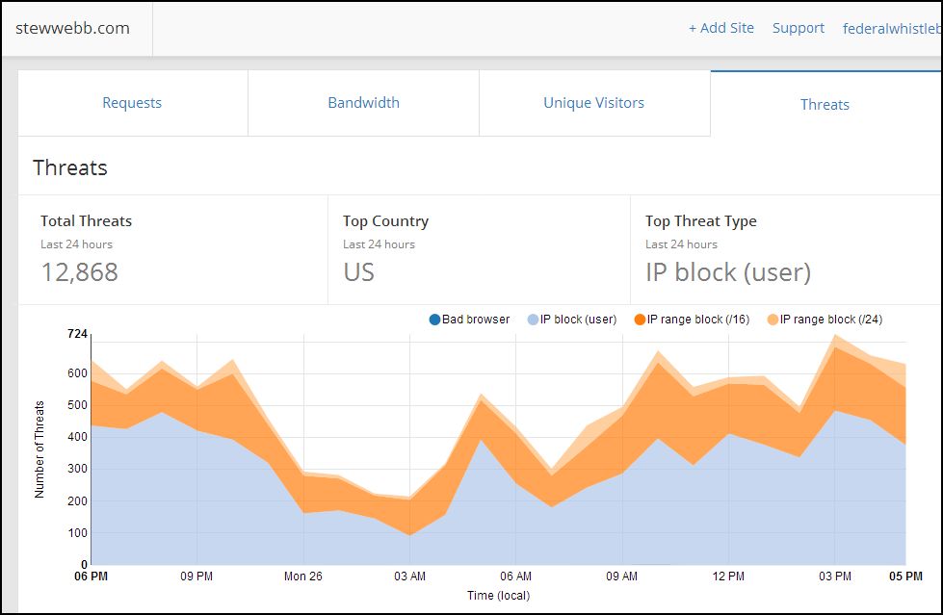Click the Total Threats heading
Viewport: 943px width, 615px height.
pos(86,221)
